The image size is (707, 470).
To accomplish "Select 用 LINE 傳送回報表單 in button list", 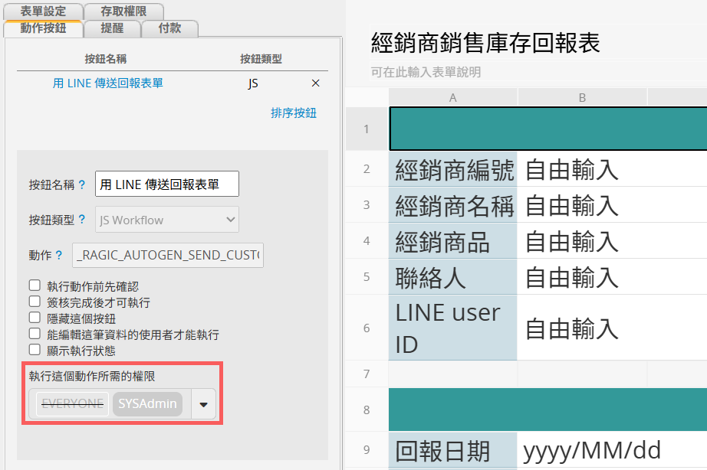I will coord(108,83).
